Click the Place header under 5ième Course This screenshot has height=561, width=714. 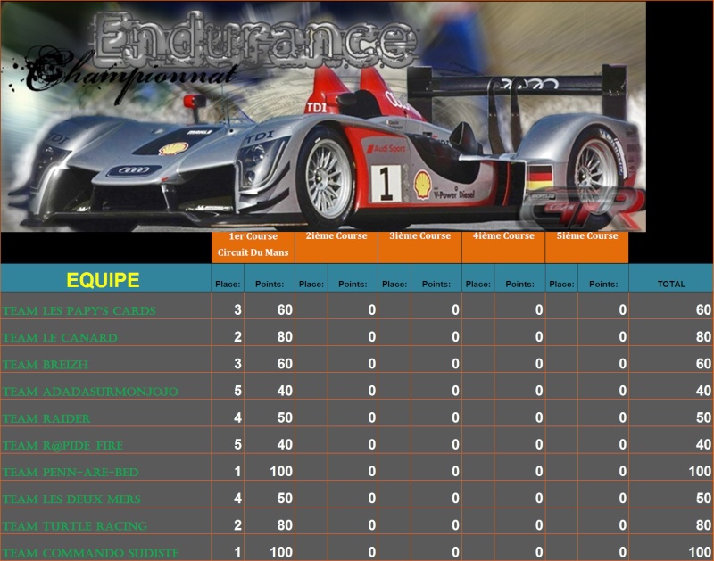(x=562, y=278)
